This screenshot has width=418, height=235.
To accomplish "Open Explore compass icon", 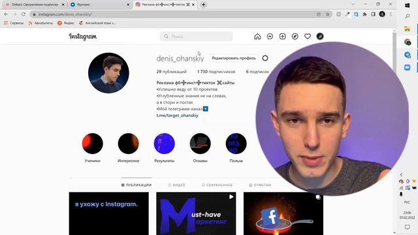I will 295,37.
